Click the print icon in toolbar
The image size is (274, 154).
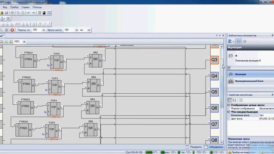tap(12, 13)
